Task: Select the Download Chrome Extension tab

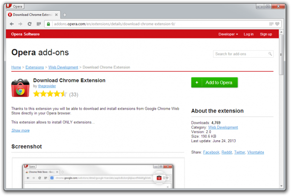Action: coord(33,15)
